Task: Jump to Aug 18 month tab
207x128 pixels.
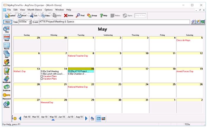Action: click(79, 117)
